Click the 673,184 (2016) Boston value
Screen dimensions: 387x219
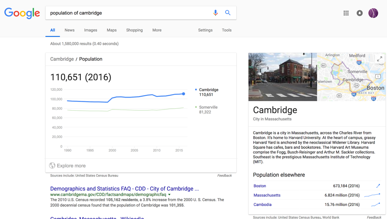point(346,186)
